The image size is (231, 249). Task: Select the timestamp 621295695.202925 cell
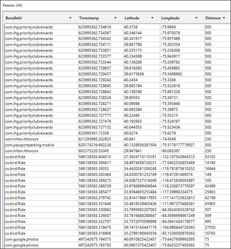[x=94, y=139]
